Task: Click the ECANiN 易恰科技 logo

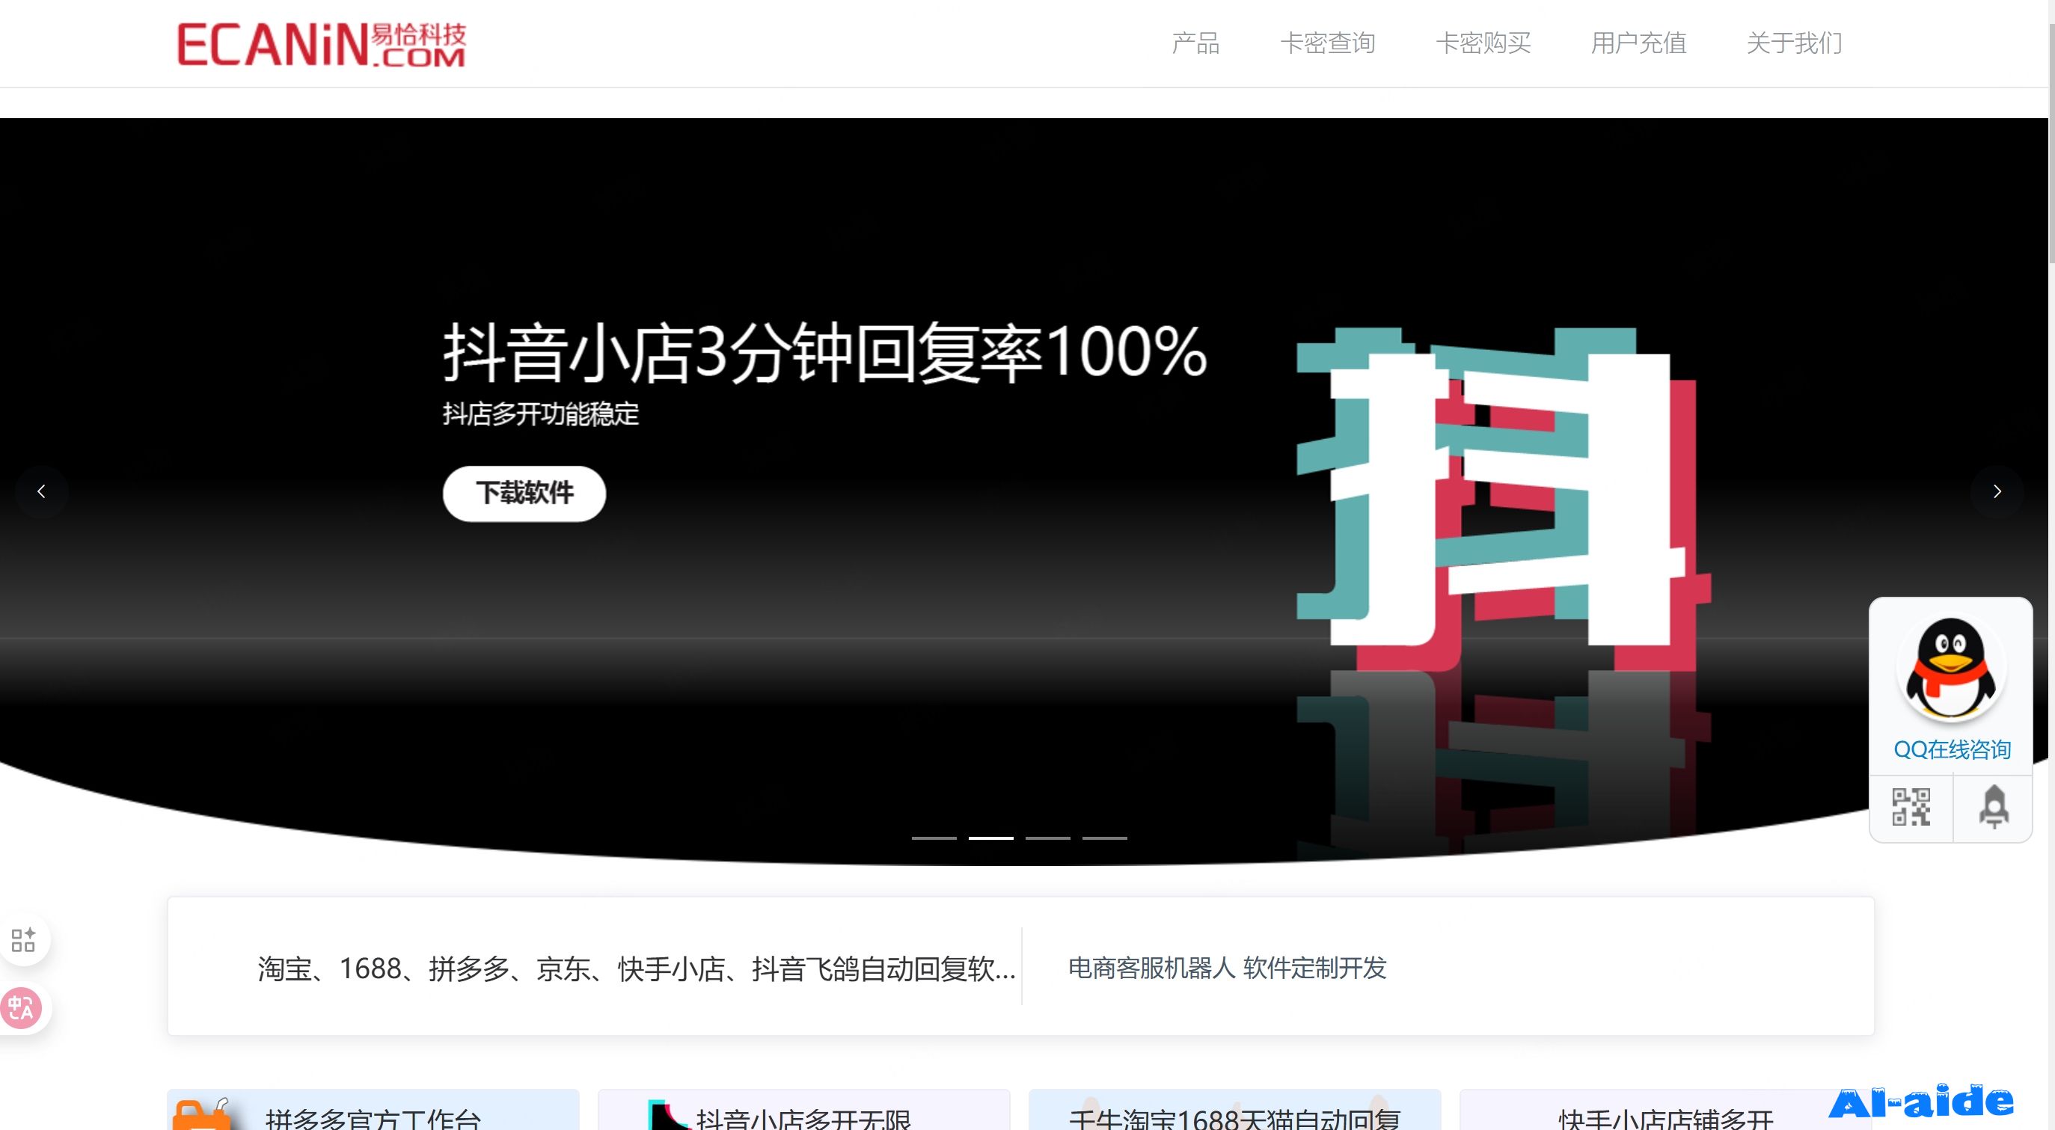Action: point(321,45)
